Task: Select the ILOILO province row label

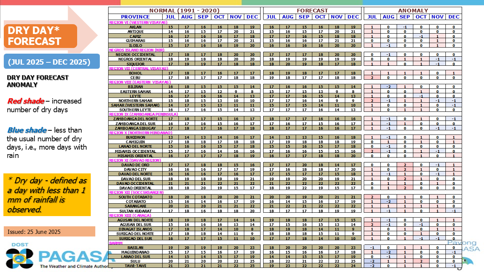Action: tap(135, 45)
